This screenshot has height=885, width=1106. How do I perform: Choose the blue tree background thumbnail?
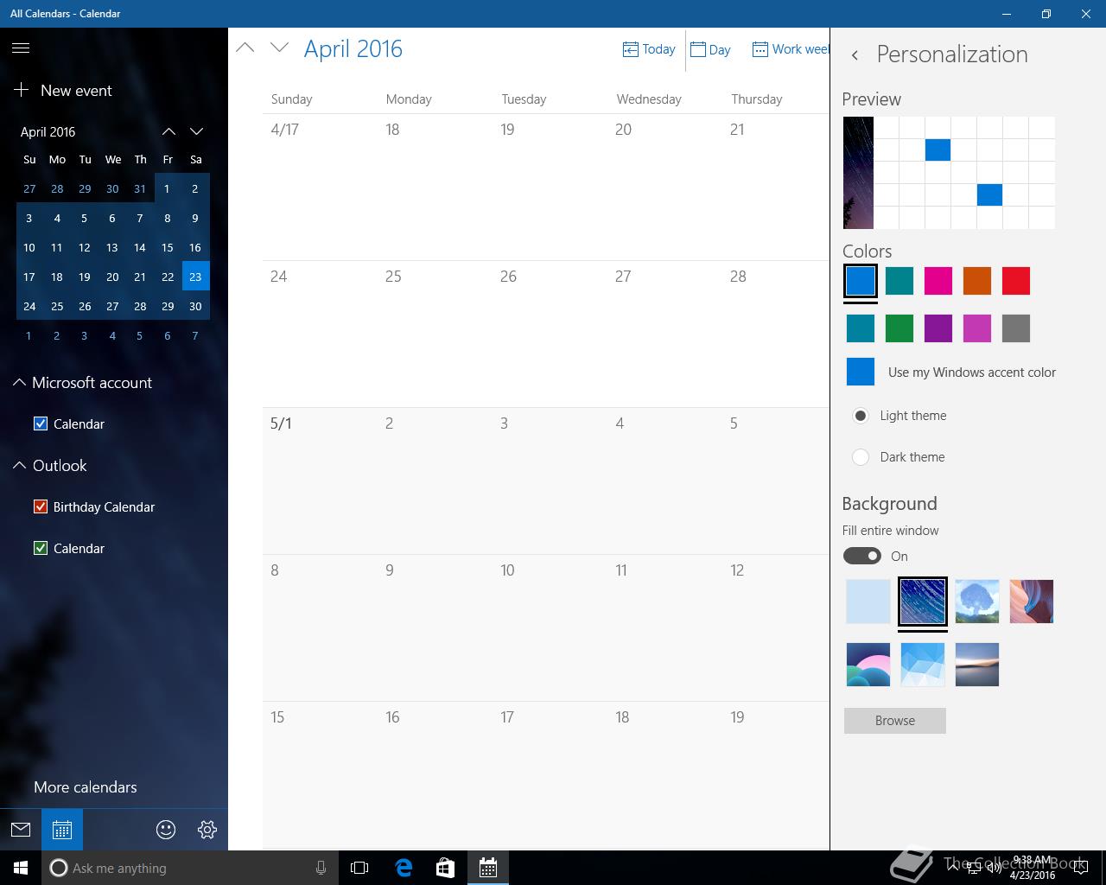(x=977, y=602)
